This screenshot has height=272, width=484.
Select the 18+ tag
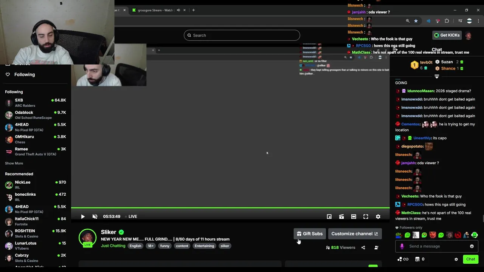coord(150,246)
